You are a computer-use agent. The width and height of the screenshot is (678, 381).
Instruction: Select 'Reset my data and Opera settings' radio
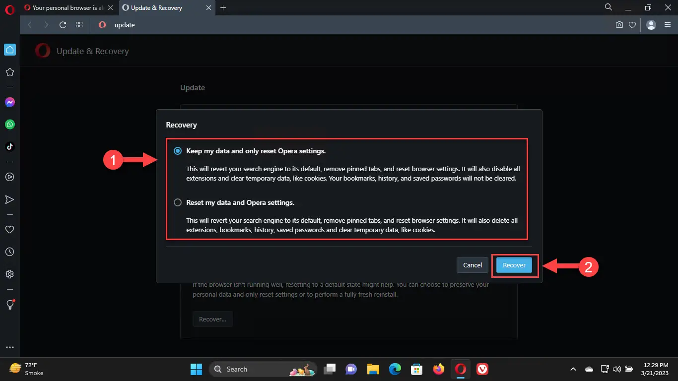click(178, 202)
